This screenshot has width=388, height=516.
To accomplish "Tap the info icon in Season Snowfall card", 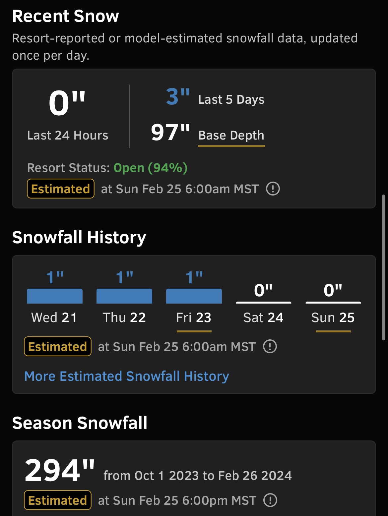I will pyautogui.click(x=270, y=500).
